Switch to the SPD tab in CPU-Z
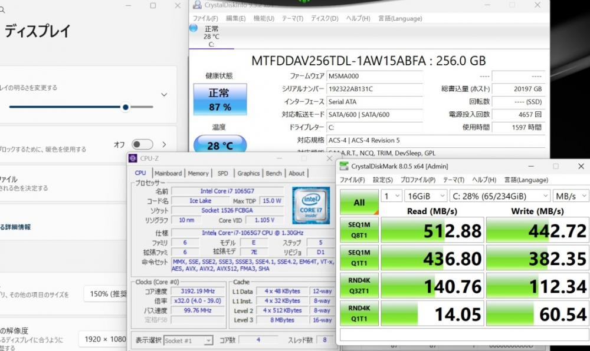The width and height of the screenshot is (590, 351). (x=223, y=173)
